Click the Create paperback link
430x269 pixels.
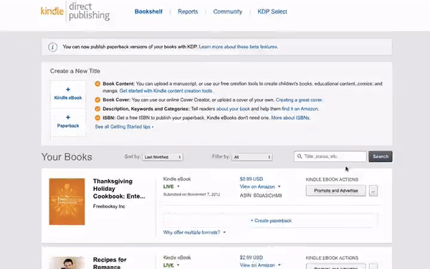pyautogui.click(x=271, y=221)
